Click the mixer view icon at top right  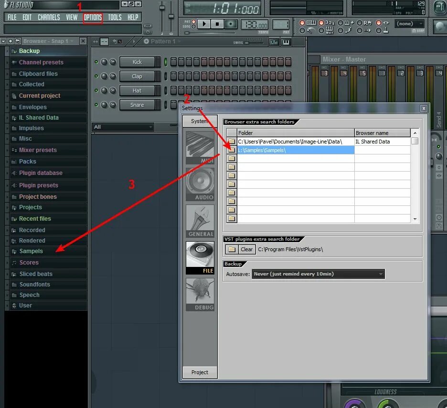[439, 8]
